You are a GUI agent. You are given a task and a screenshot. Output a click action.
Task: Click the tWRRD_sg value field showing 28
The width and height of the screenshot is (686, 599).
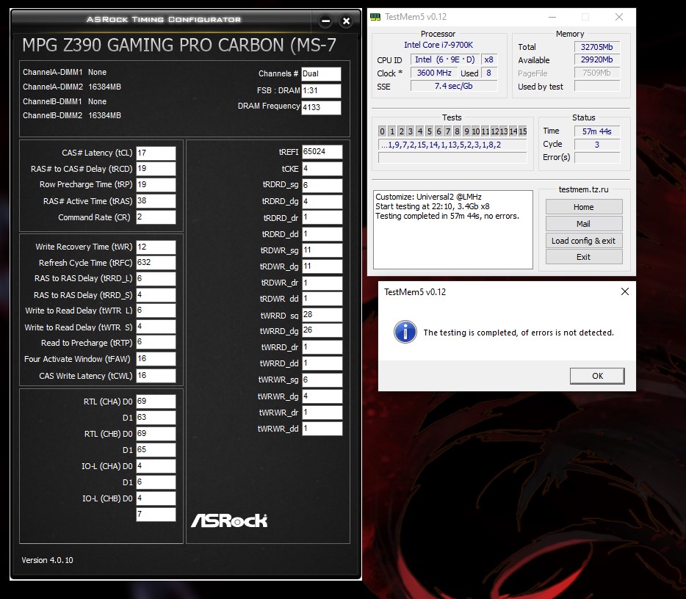tap(322, 315)
